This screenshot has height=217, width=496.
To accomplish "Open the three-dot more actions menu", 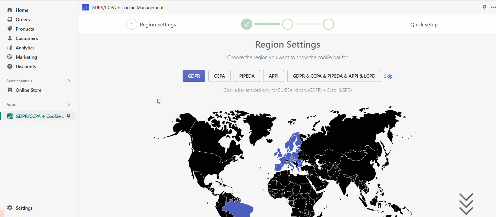I will coord(493,7).
